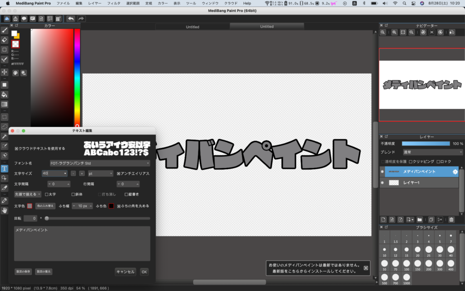Click the Redo arrow in top toolbar
This screenshot has width=465, height=291.
tap(81, 19)
